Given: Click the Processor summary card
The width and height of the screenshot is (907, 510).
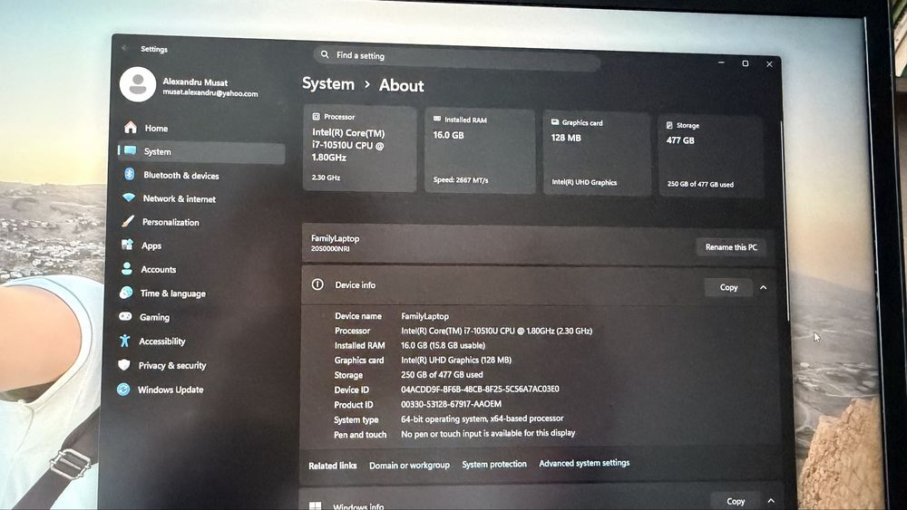Looking at the screenshot, I should pyautogui.click(x=360, y=148).
